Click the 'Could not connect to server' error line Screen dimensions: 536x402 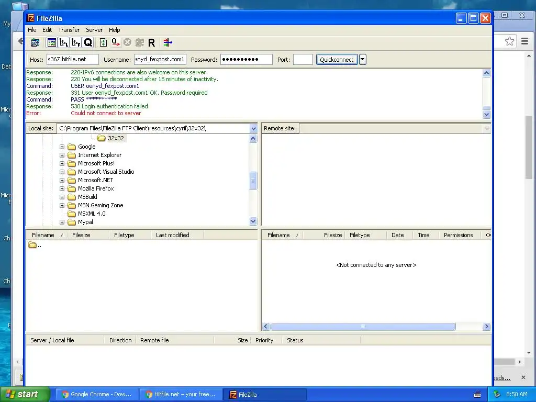(106, 113)
